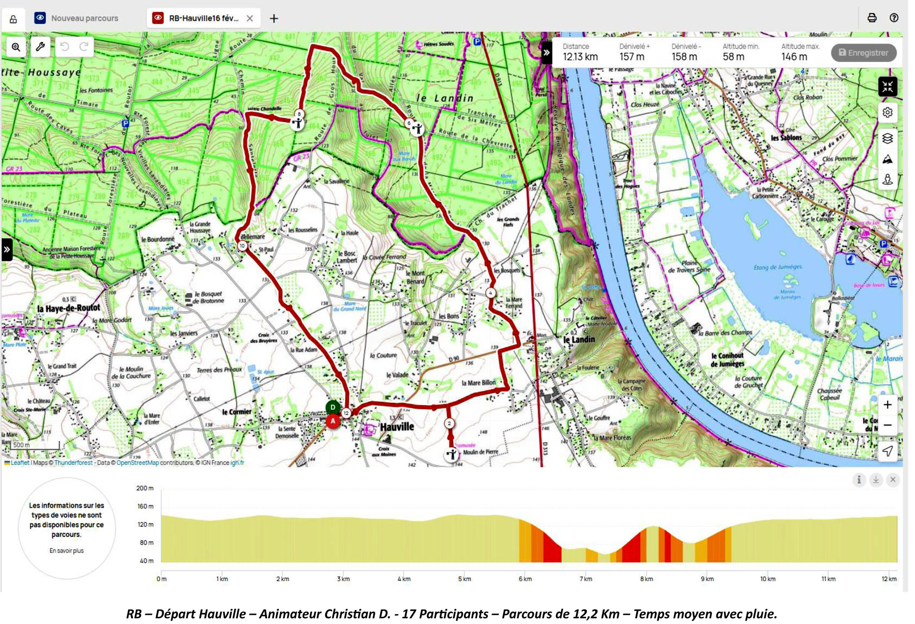Toggle the eye on Nouveau parcours tab

click(40, 18)
